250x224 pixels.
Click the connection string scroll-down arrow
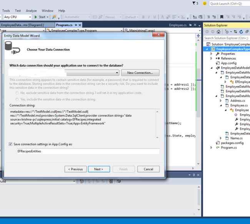(x=157, y=137)
